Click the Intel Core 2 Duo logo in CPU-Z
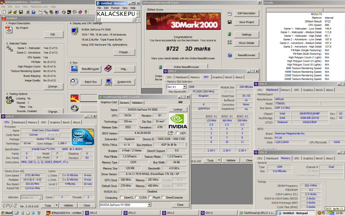This screenshot has height=216, width=345. click(x=83, y=137)
